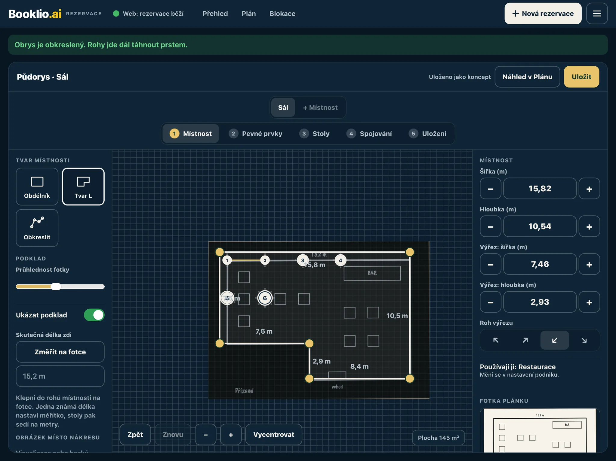Zoom in canvas with plus button
616x461 pixels.
tap(231, 435)
